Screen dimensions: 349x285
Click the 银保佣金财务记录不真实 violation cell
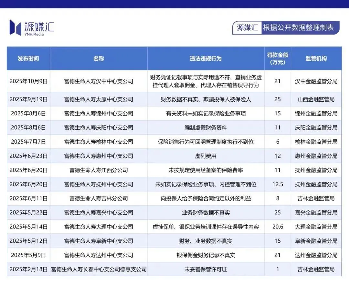(206, 255)
